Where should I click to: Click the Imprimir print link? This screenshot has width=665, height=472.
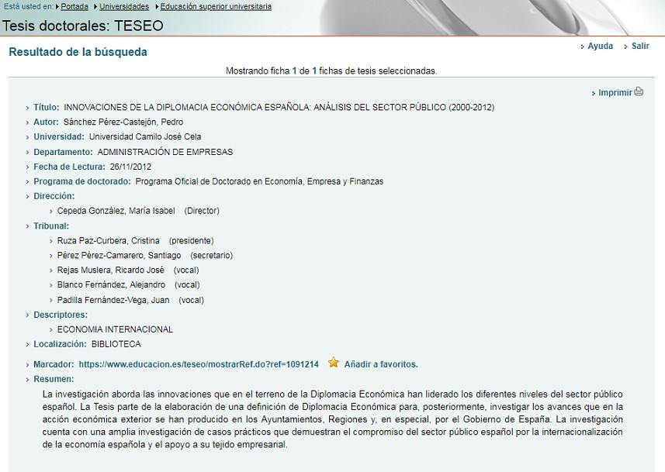point(615,92)
